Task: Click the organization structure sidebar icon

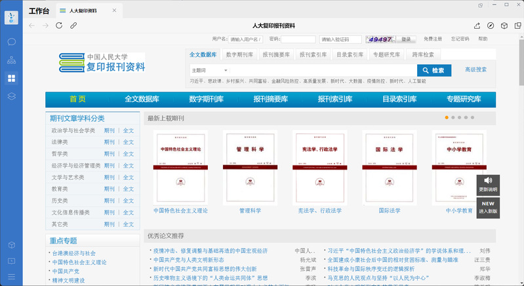Action: (x=11, y=60)
